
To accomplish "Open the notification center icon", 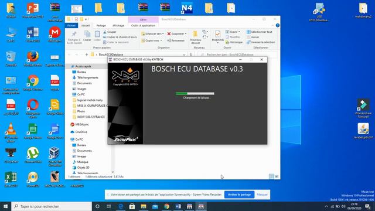I will tap(368, 206).
